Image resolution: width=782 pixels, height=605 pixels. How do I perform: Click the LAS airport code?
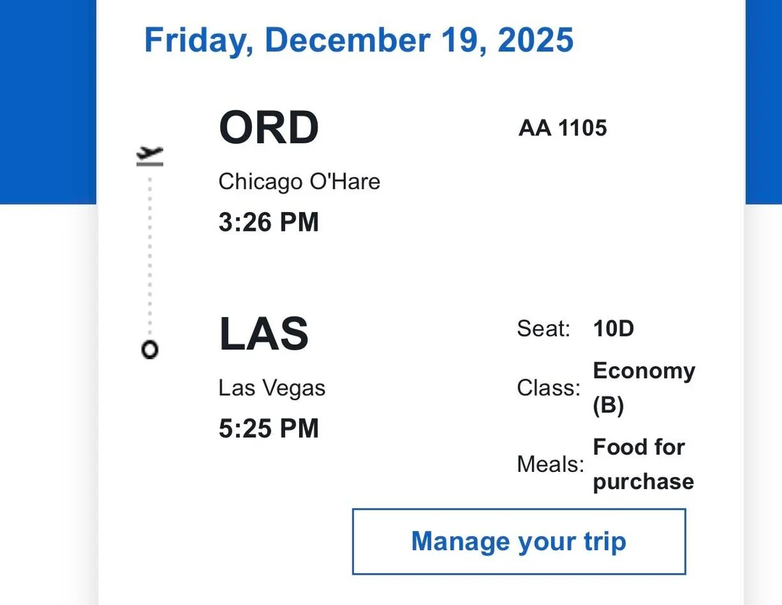pos(264,334)
